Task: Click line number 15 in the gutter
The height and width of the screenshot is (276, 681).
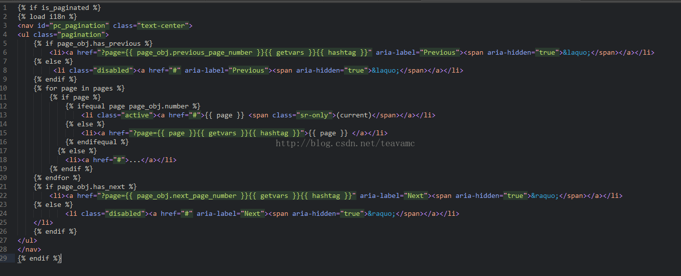Action: click(x=3, y=133)
